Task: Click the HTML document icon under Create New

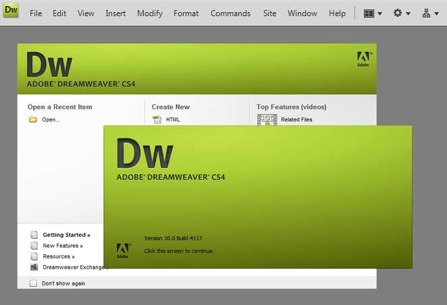Action: (157, 119)
